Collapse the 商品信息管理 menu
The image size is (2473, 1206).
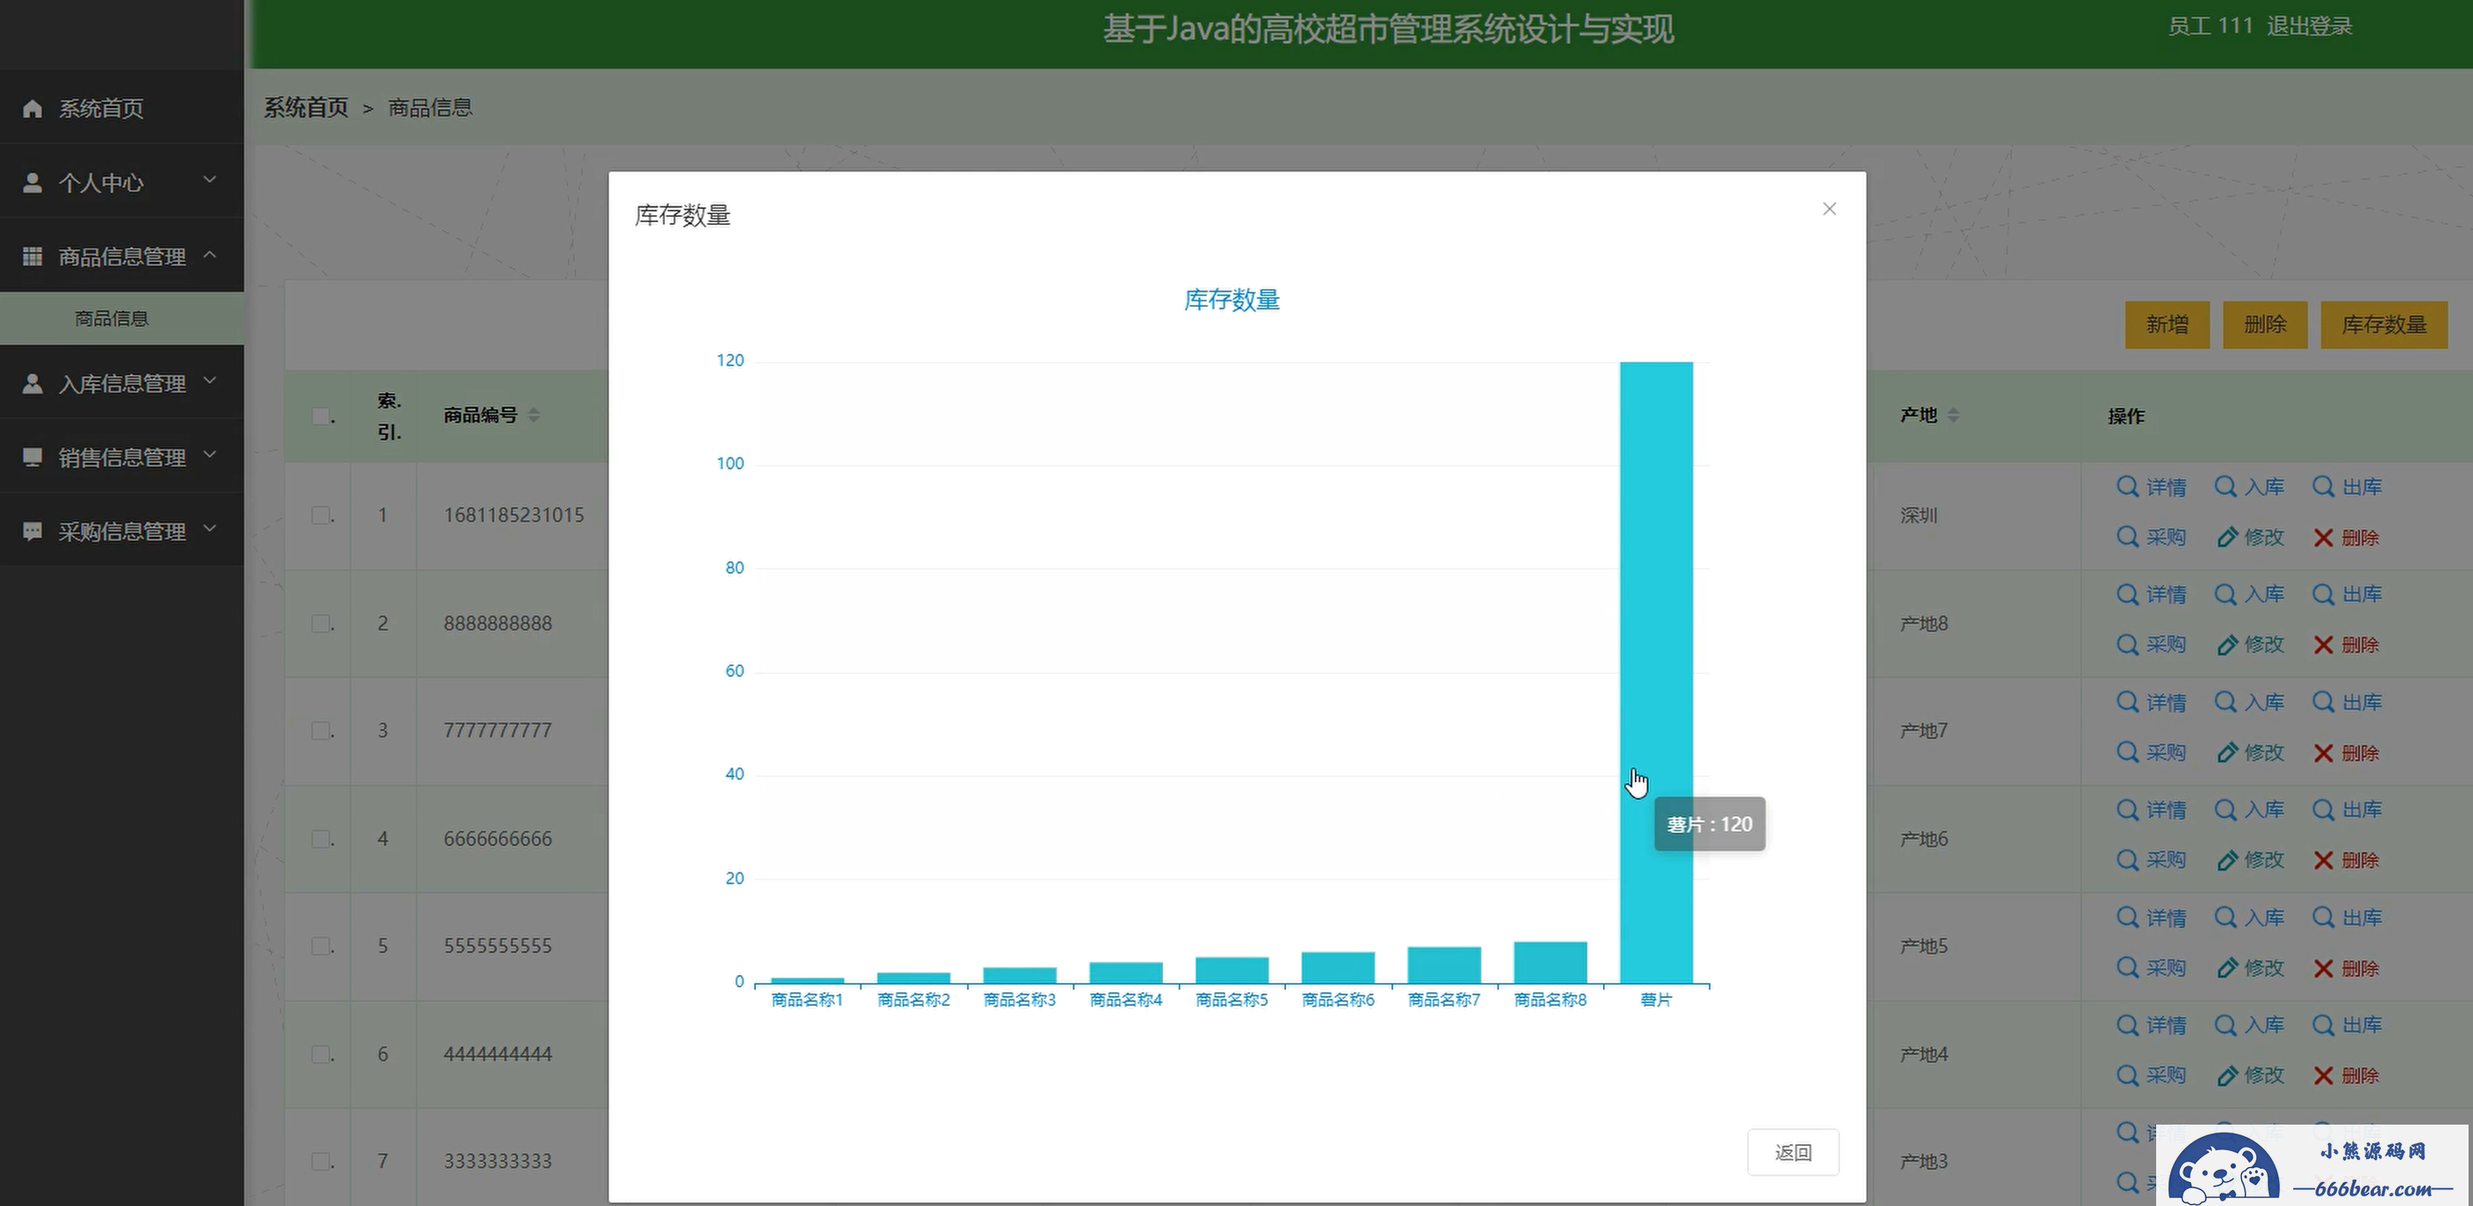[x=122, y=257]
